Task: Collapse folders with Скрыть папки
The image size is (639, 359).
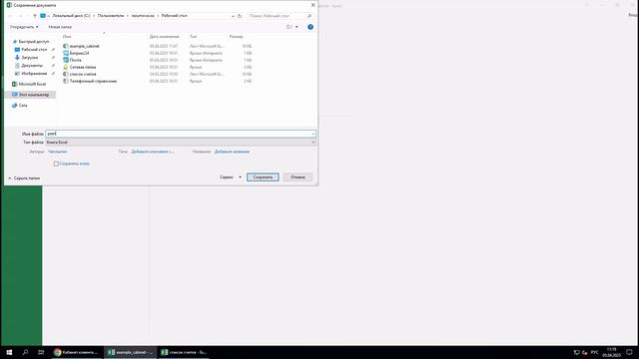Action: coord(24,179)
